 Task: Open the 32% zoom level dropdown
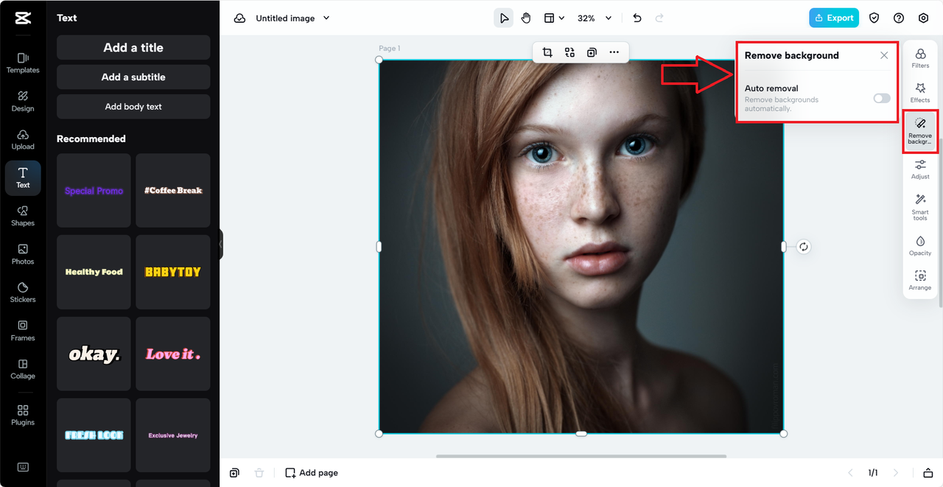[x=595, y=18]
